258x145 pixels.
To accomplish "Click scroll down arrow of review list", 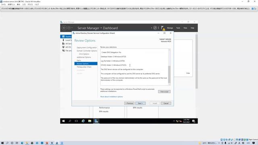I will click(x=169, y=84).
